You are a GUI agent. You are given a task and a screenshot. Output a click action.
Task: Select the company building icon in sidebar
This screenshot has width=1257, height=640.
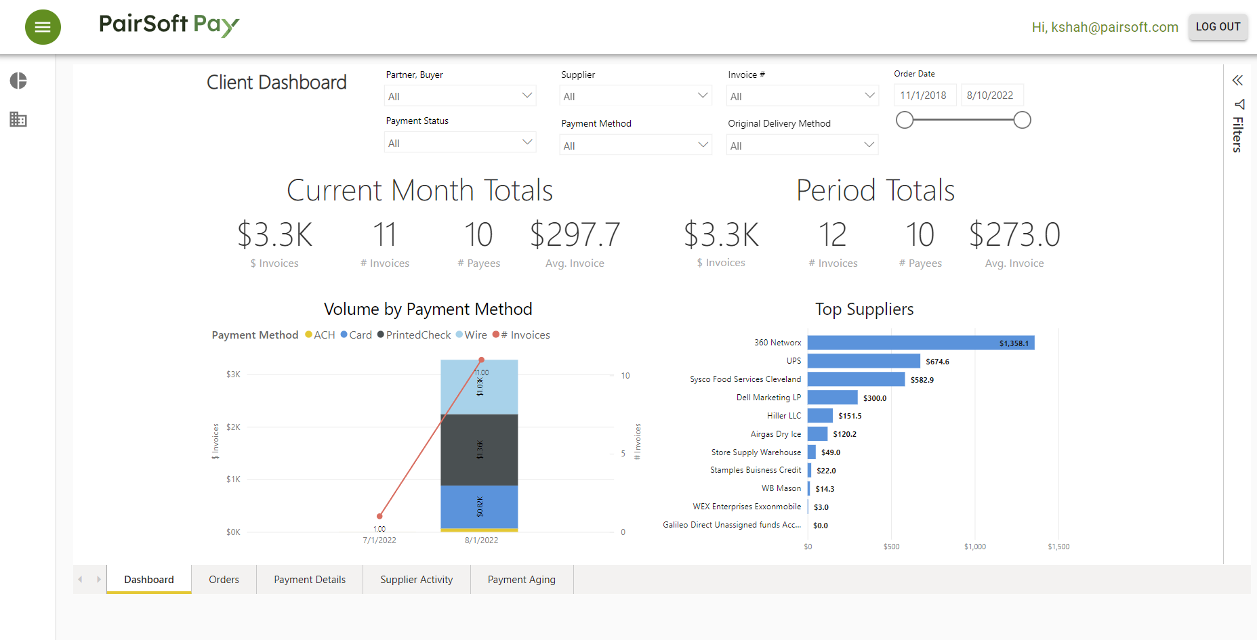[18, 119]
